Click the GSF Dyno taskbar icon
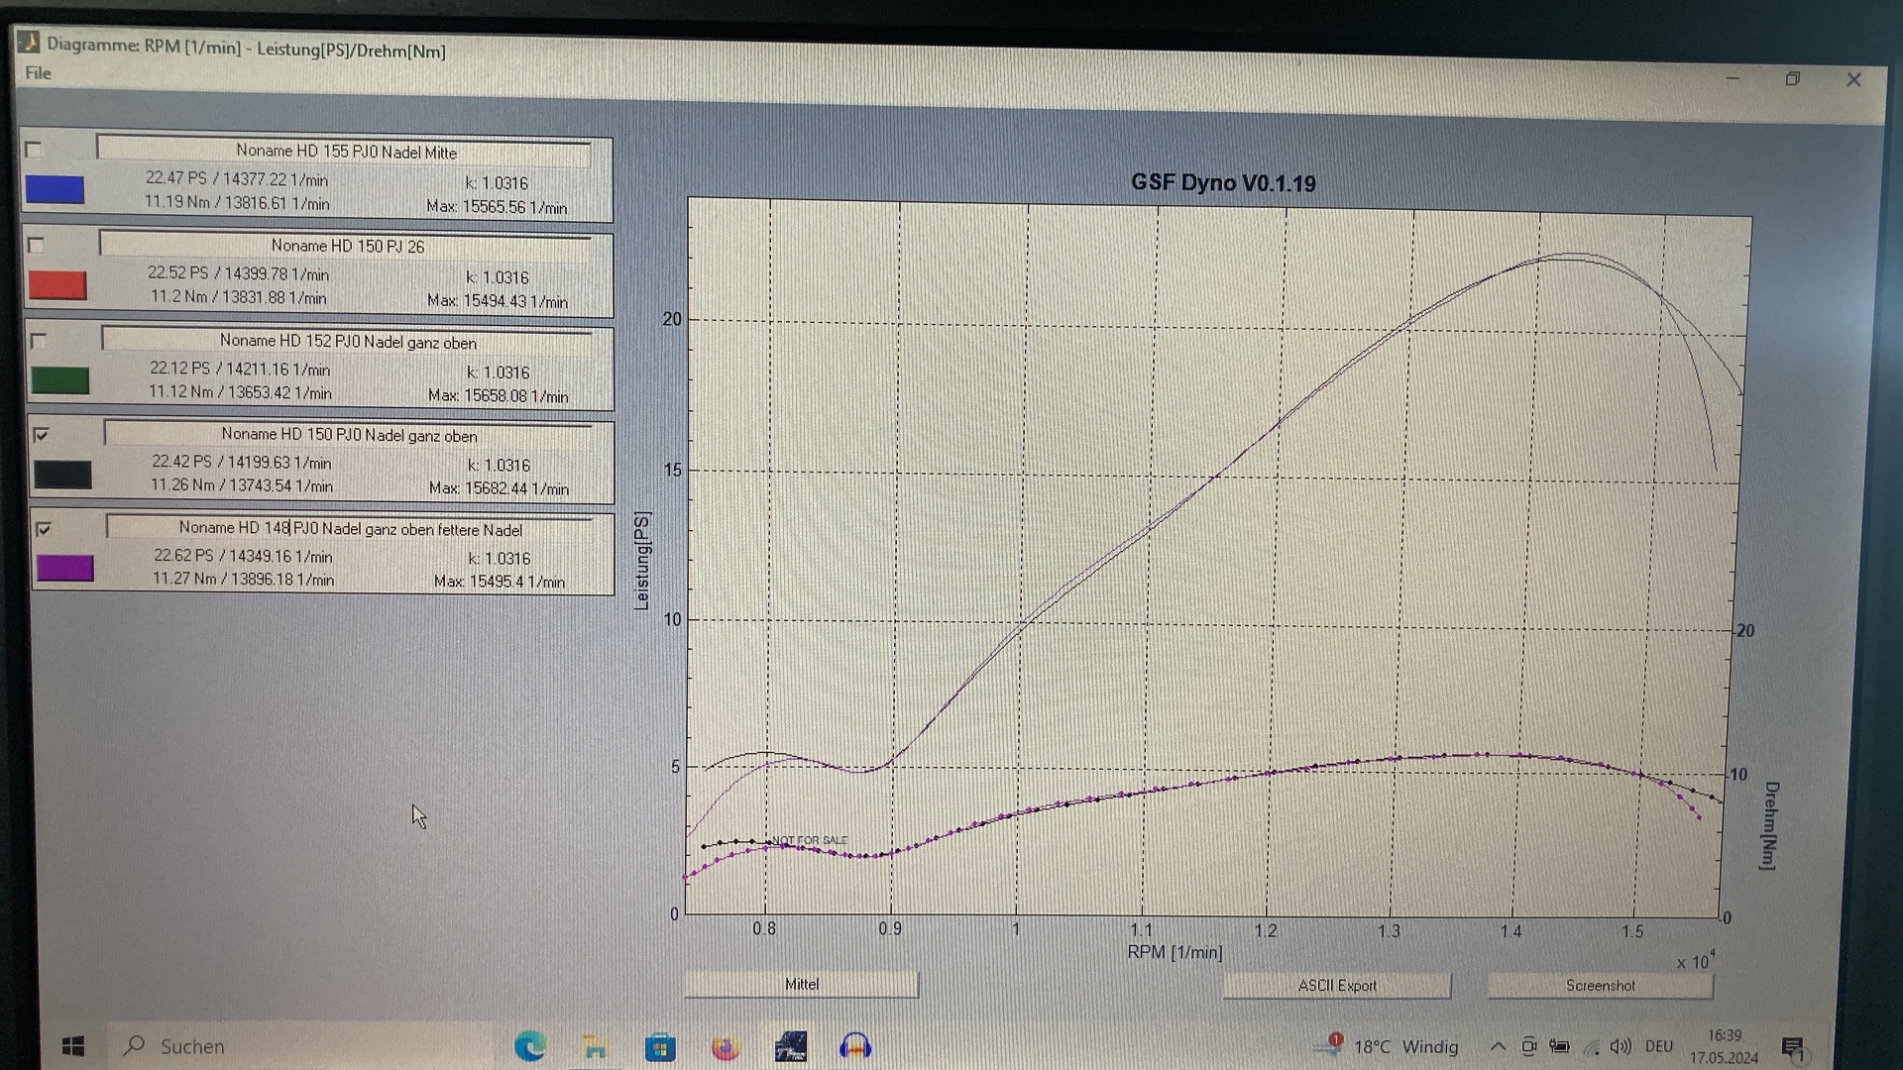The image size is (1903, 1070). pos(791,1046)
